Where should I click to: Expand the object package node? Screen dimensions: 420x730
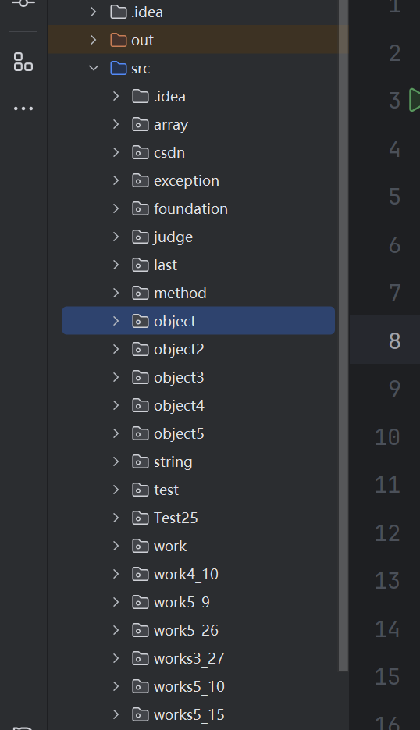tap(116, 321)
